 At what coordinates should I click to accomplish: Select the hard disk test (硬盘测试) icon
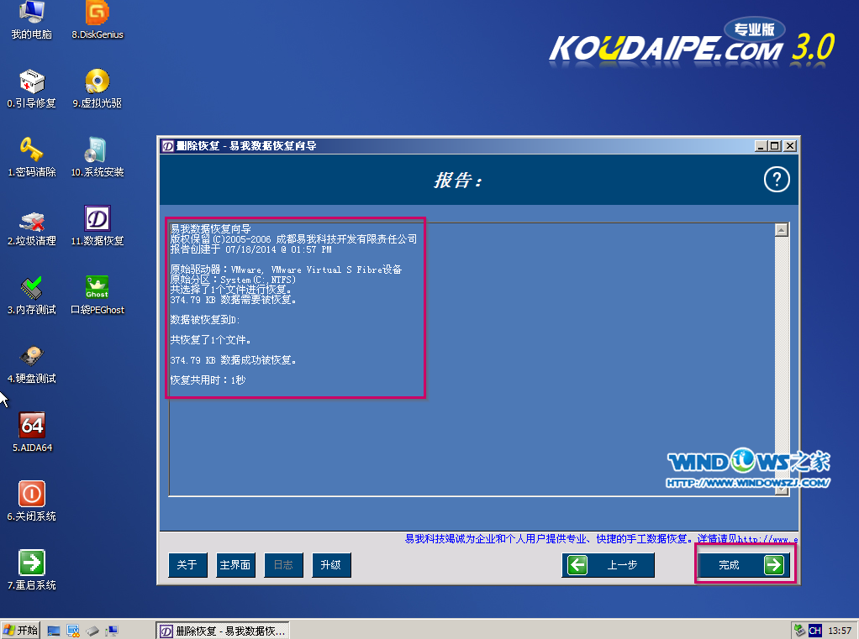32,358
